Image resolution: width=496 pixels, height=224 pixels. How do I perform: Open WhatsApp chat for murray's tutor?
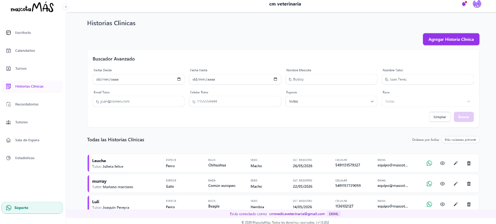point(429,184)
